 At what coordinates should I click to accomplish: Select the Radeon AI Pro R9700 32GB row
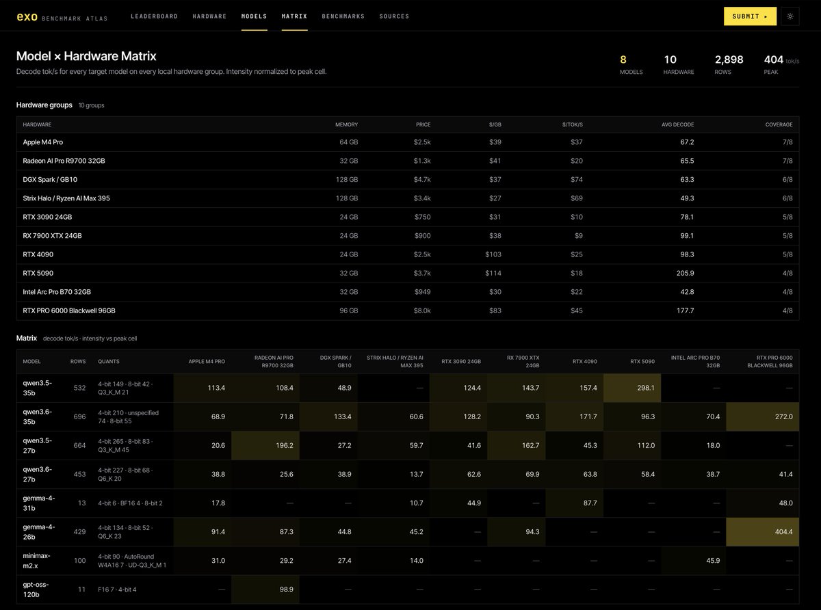click(408, 161)
